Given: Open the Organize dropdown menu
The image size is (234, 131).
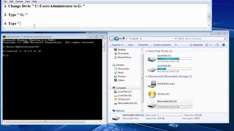Looking at the screenshot, I should pos(117,45).
